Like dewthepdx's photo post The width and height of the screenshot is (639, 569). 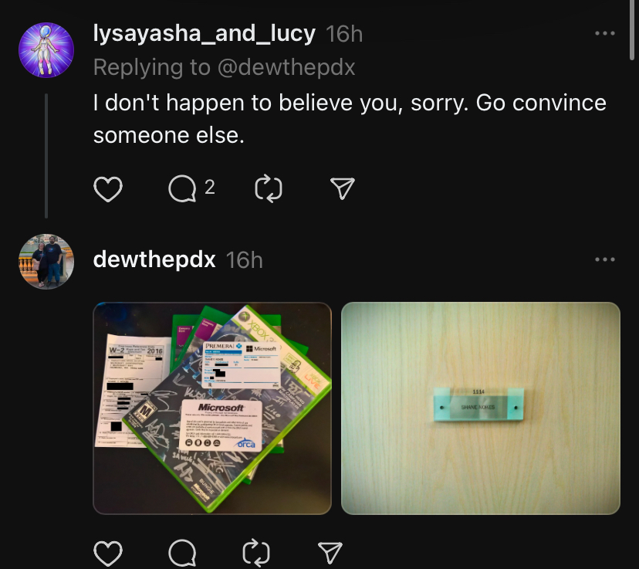[108, 554]
